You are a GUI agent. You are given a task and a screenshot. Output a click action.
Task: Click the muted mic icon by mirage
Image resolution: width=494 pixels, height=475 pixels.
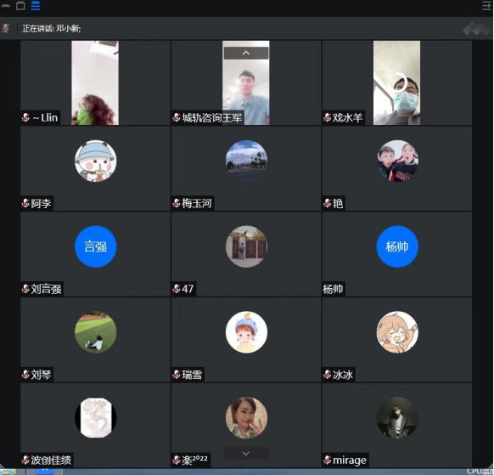[x=328, y=460]
